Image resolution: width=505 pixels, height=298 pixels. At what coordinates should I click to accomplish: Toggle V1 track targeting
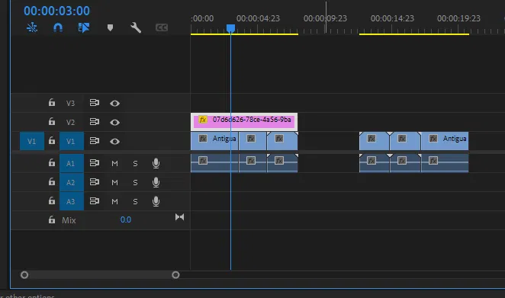[72, 141]
